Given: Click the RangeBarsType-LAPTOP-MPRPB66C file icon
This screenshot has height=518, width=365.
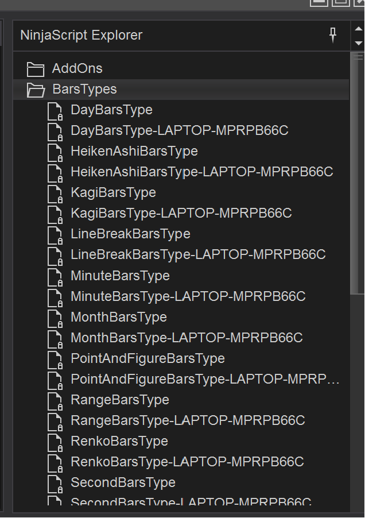Looking at the screenshot, I should [55, 422].
